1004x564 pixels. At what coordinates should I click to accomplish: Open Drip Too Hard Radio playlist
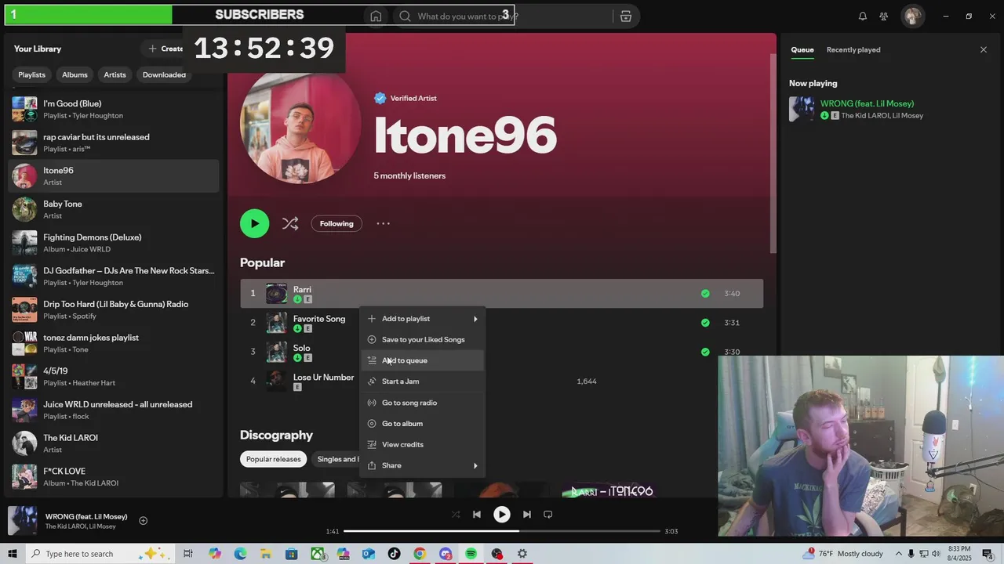pyautogui.click(x=114, y=309)
